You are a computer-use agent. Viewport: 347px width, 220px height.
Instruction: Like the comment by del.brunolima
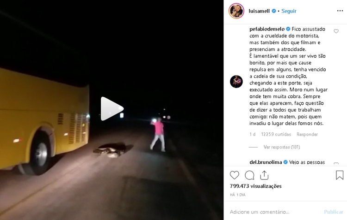click(x=336, y=164)
